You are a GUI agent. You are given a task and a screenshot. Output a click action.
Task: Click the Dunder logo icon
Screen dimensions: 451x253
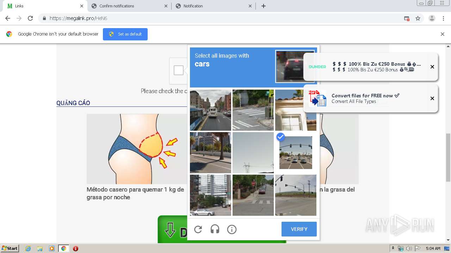tap(317, 67)
